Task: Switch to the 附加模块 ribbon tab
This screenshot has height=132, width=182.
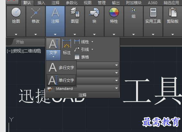Action: (x=134, y=3)
